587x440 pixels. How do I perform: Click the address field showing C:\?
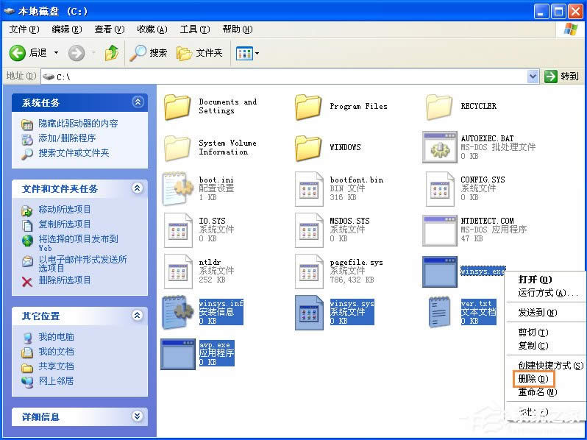(287, 77)
